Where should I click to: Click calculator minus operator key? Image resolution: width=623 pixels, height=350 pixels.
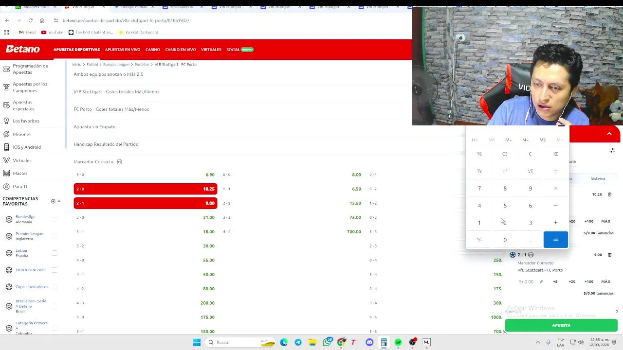(556, 206)
